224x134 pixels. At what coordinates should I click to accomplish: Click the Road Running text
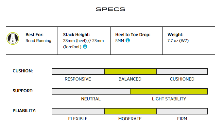pyautogui.click(x=38, y=41)
